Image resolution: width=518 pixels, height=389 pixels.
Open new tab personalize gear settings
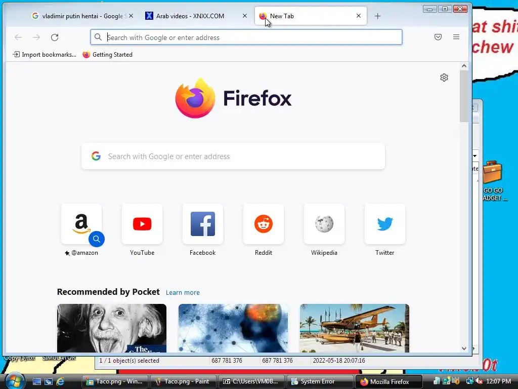pyautogui.click(x=444, y=77)
